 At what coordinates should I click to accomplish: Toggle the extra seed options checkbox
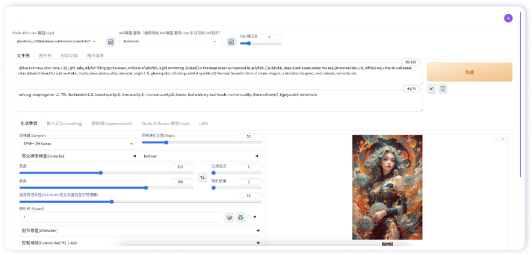click(x=249, y=217)
